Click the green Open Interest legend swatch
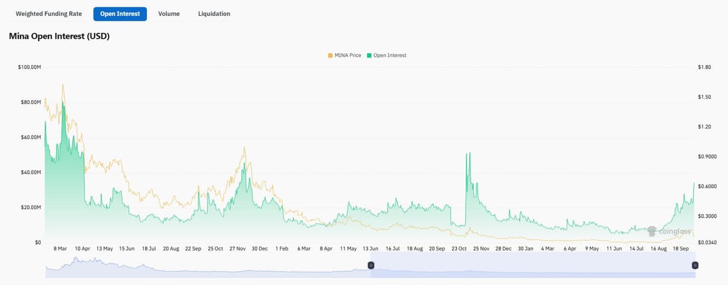Screen dimensions: 728x285 tap(369, 55)
